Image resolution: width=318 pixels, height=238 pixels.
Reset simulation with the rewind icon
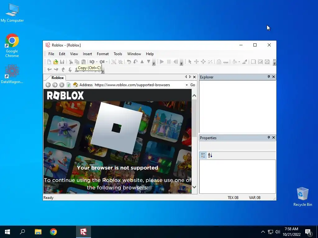[176, 62]
